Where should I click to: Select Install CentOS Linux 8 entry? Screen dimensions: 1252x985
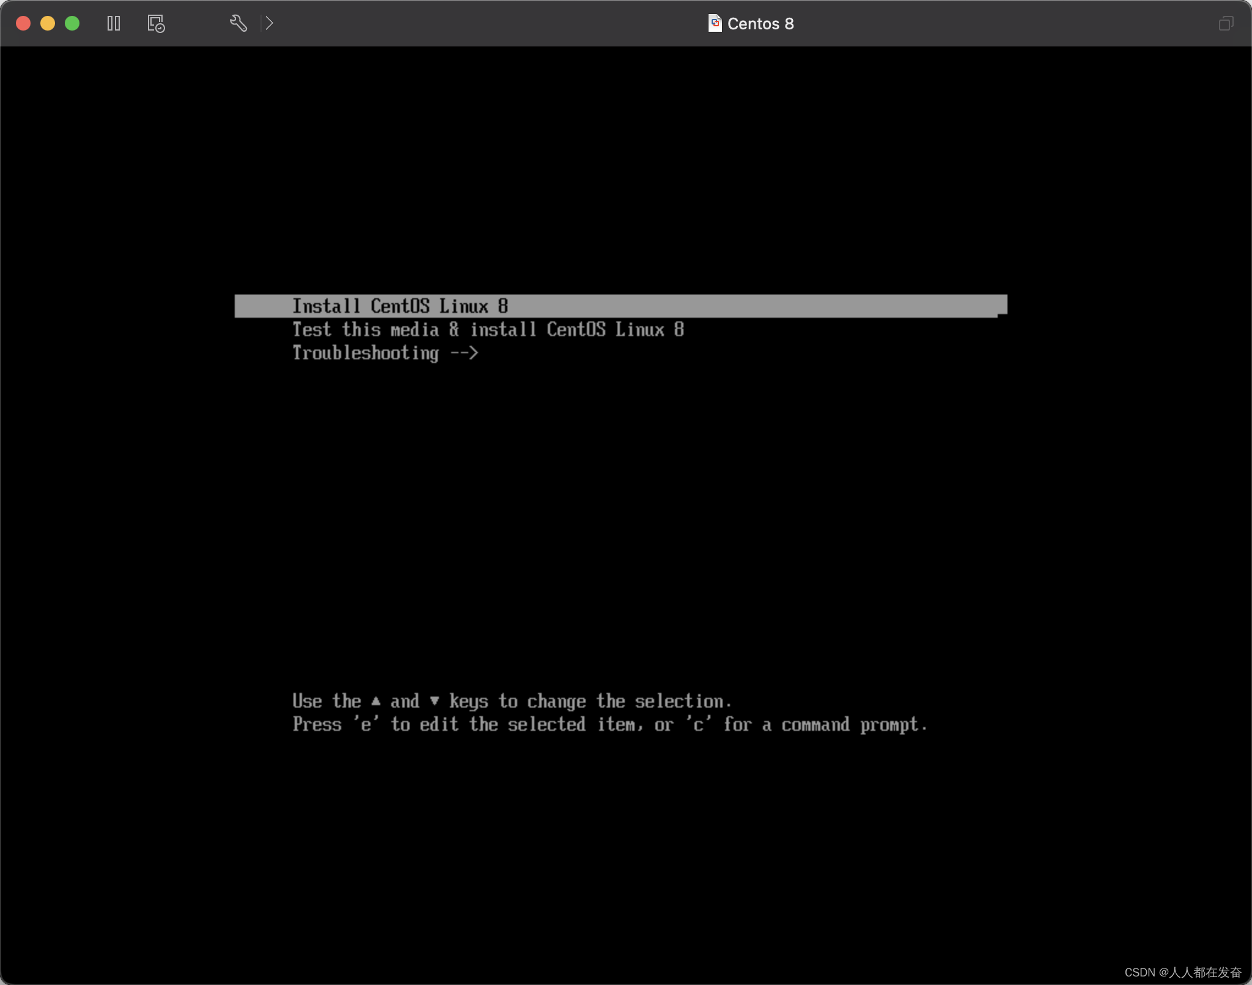[x=400, y=306]
